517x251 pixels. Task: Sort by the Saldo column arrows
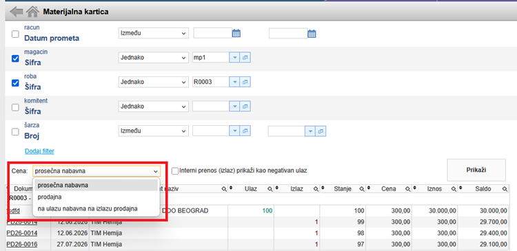coord(461,188)
